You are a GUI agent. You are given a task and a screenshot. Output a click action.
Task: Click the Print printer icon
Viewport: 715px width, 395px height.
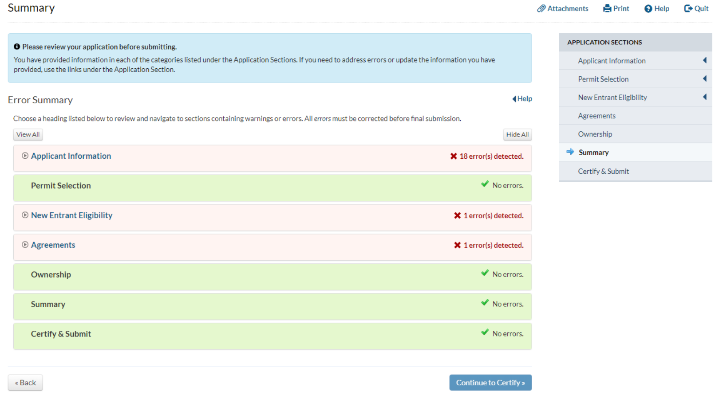(x=607, y=8)
